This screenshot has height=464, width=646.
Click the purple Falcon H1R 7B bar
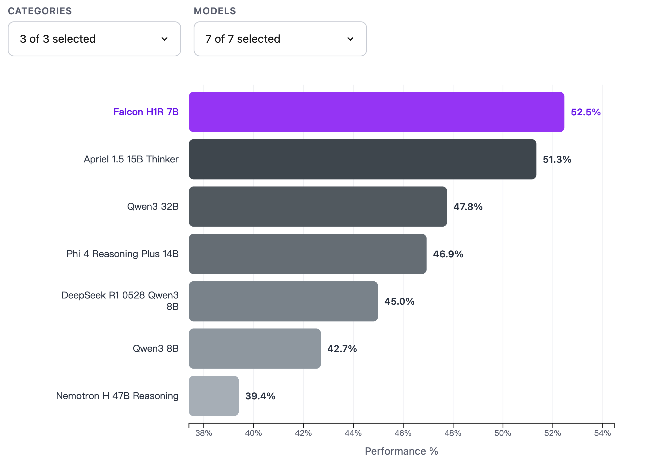(376, 112)
